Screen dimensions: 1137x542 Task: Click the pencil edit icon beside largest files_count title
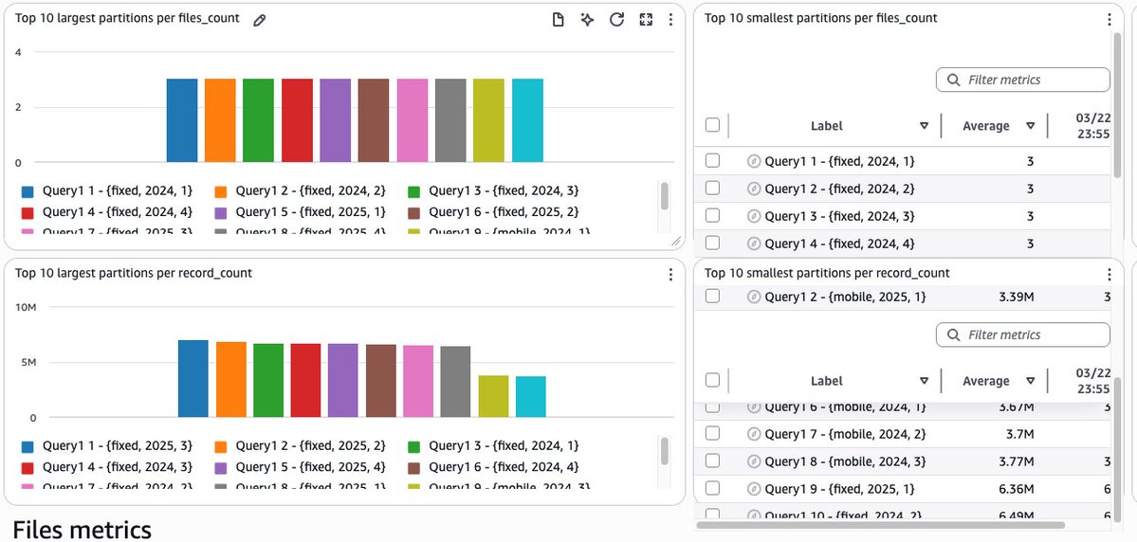point(260,20)
